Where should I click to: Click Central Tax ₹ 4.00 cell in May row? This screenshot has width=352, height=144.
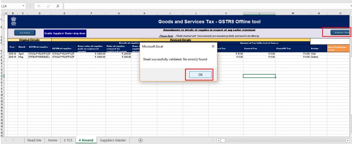point(259,57)
